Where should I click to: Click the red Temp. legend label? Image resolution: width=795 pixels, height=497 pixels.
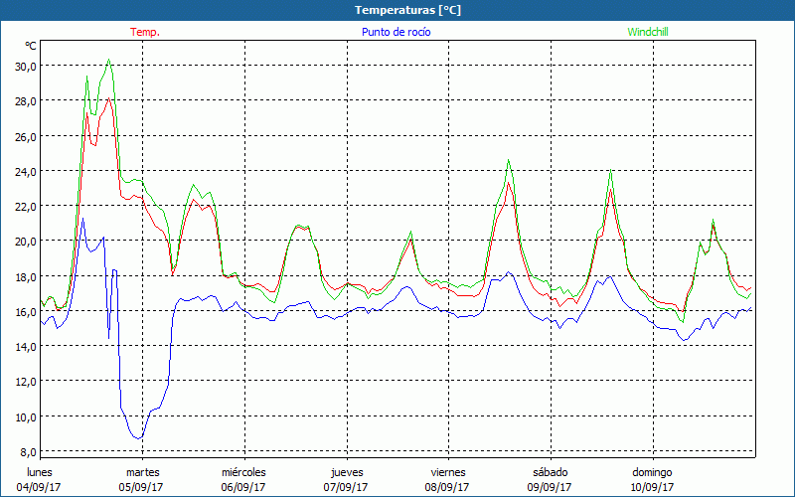145,32
